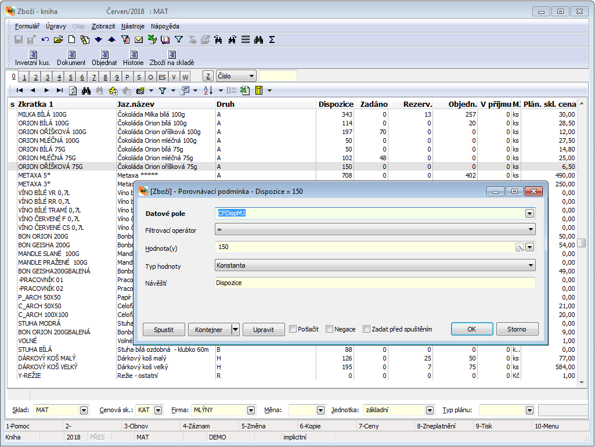Click the Storno button in dialog
This screenshot has width=595, height=447.
pos(517,329)
